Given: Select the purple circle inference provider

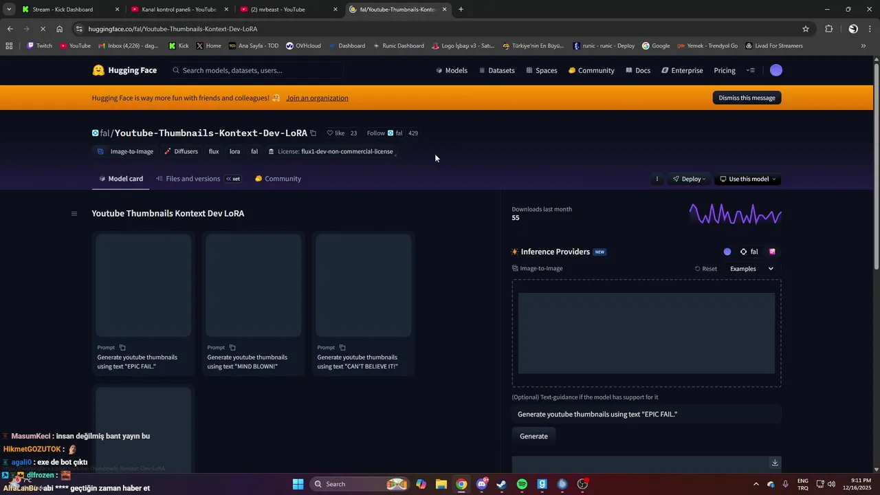Looking at the screenshot, I should 727,252.
